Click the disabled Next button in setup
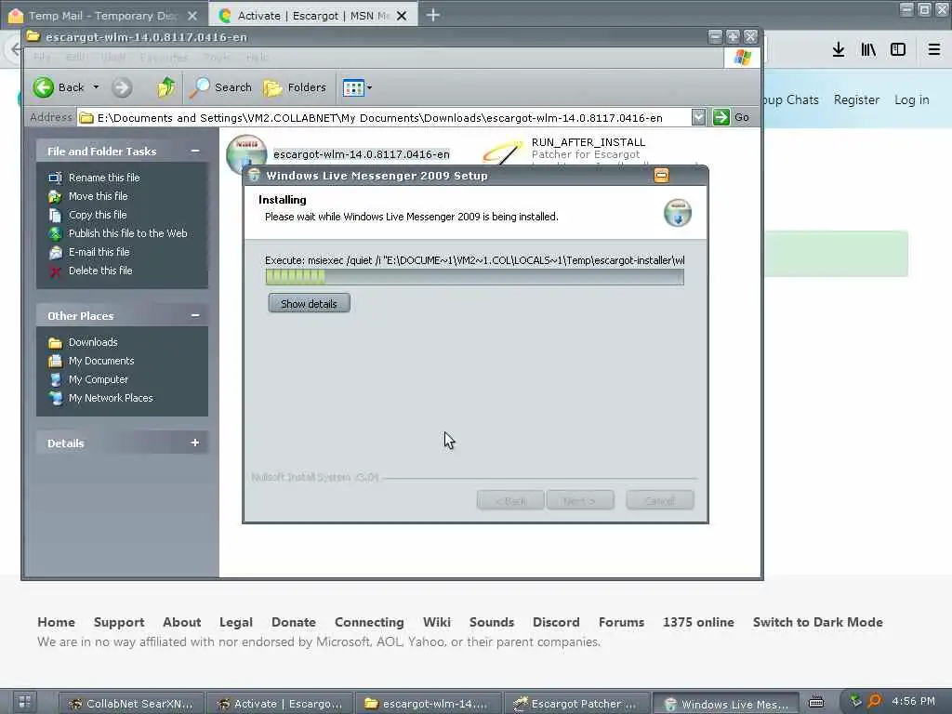This screenshot has width=952, height=714. pyautogui.click(x=580, y=500)
